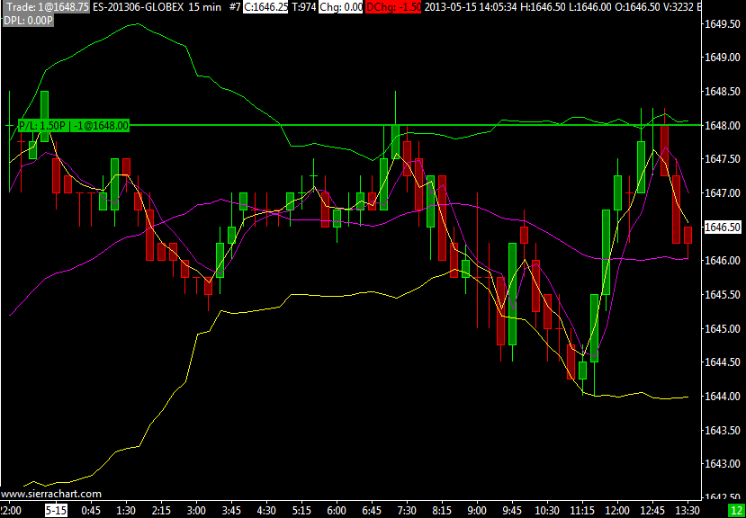The width and height of the screenshot is (746, 518).
Task: Click the 1649.00 price axis label
Action: click(x=724, y=58)
